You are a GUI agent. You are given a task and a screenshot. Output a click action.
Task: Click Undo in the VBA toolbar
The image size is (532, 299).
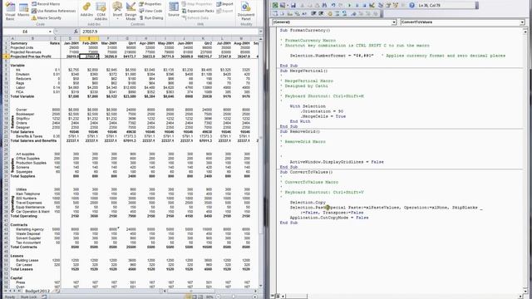333,5
